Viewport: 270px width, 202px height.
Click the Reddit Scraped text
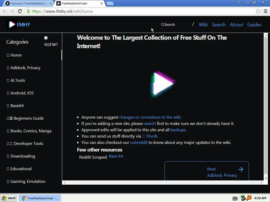point(93,157)
